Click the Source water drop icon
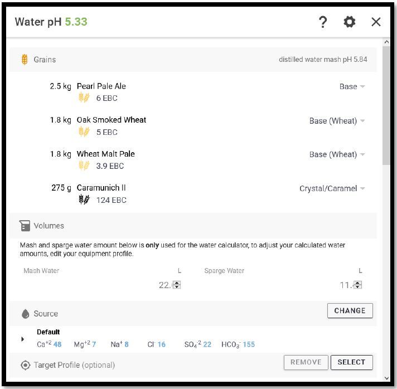397x389 pixels. (x=25, y=314)
